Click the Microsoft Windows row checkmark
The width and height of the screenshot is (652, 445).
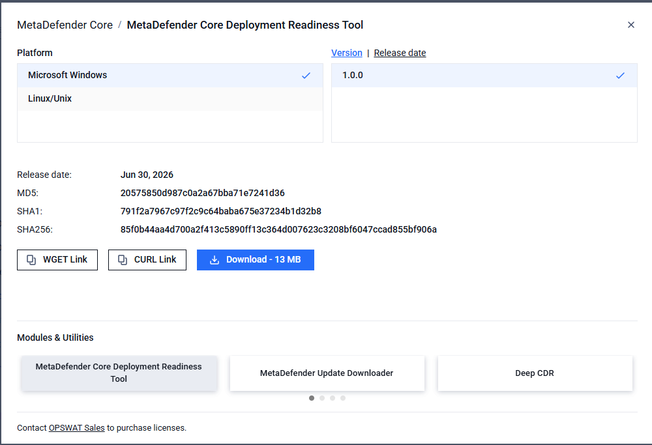pos(306,76)
